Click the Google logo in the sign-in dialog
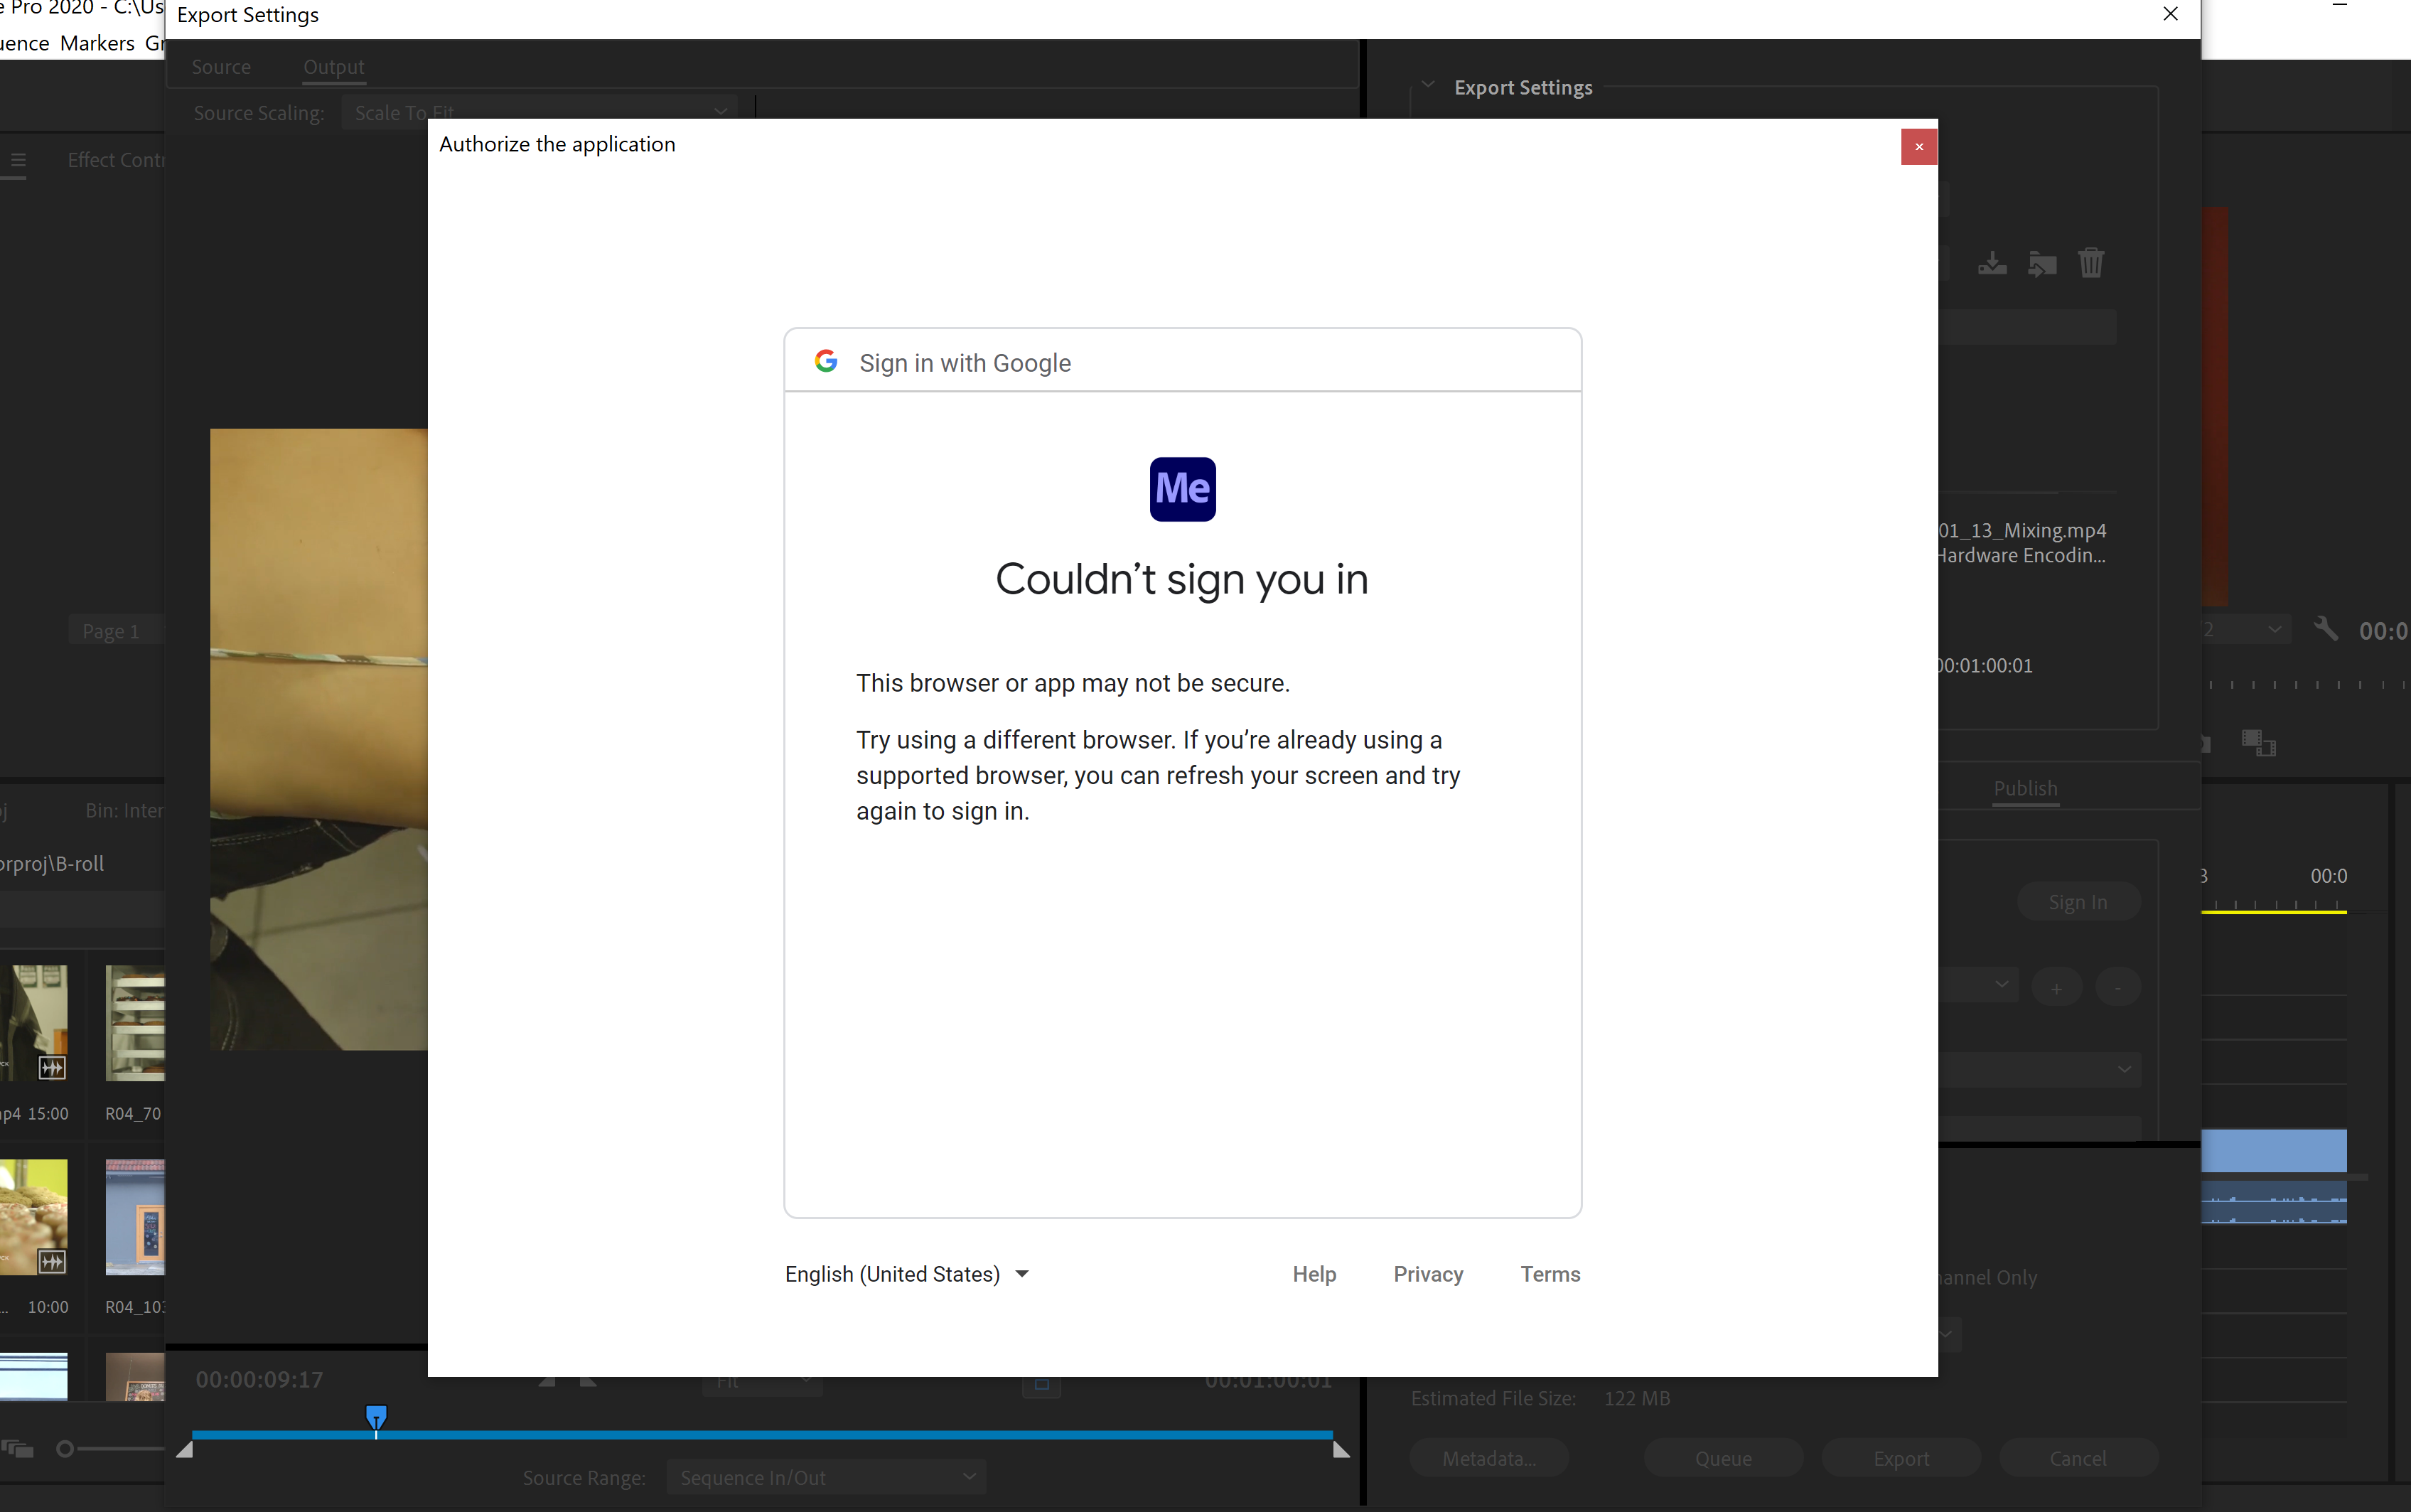The width and height of the screenshot is (2411, 1512). point(826,361)
